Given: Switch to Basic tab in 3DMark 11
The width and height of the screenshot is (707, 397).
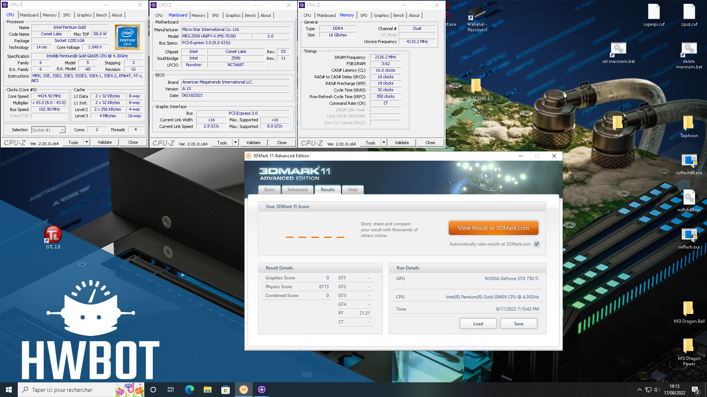Looking at the screenshot, I should pyautogui.click(x=269, y=190).
